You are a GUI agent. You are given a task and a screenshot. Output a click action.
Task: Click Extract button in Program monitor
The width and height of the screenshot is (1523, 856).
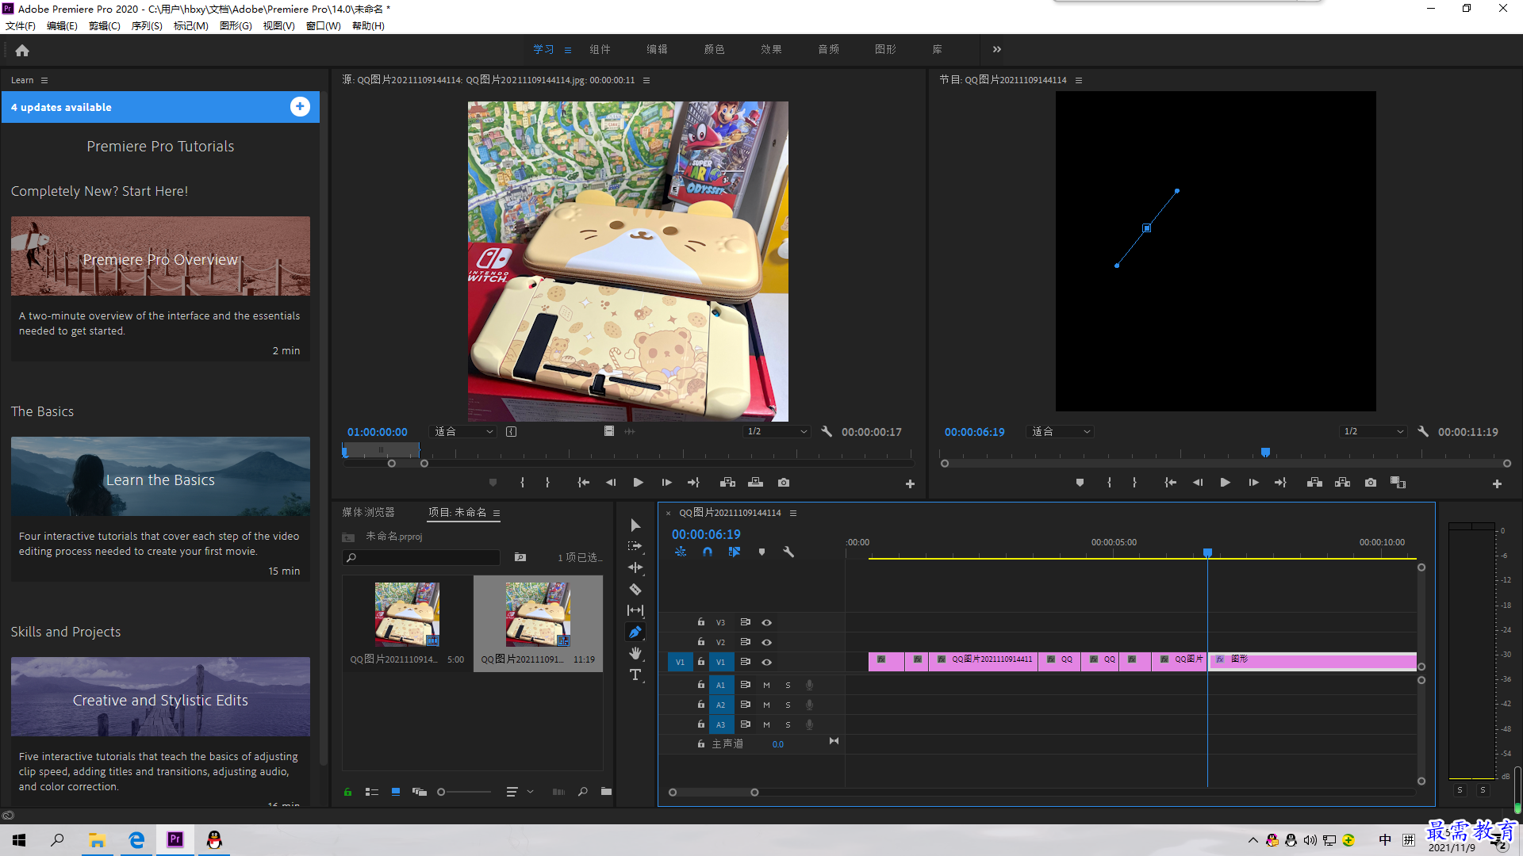coord(1342,483)
